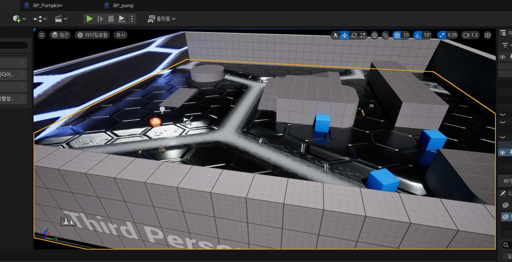512x262 pixels.
Task: Click the details panel pencil icon
Action: click(x=503, y=193)
